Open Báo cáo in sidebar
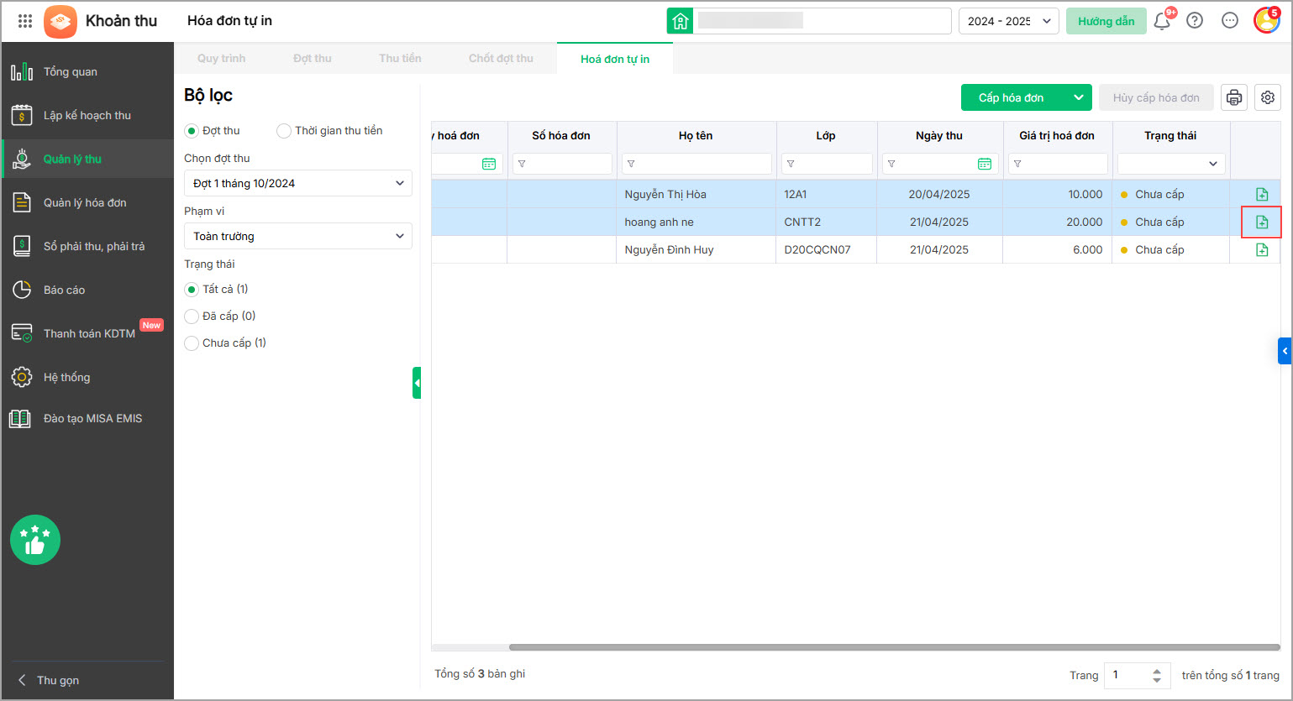Screen dimensions: 1293x701 tap(87, 290)
